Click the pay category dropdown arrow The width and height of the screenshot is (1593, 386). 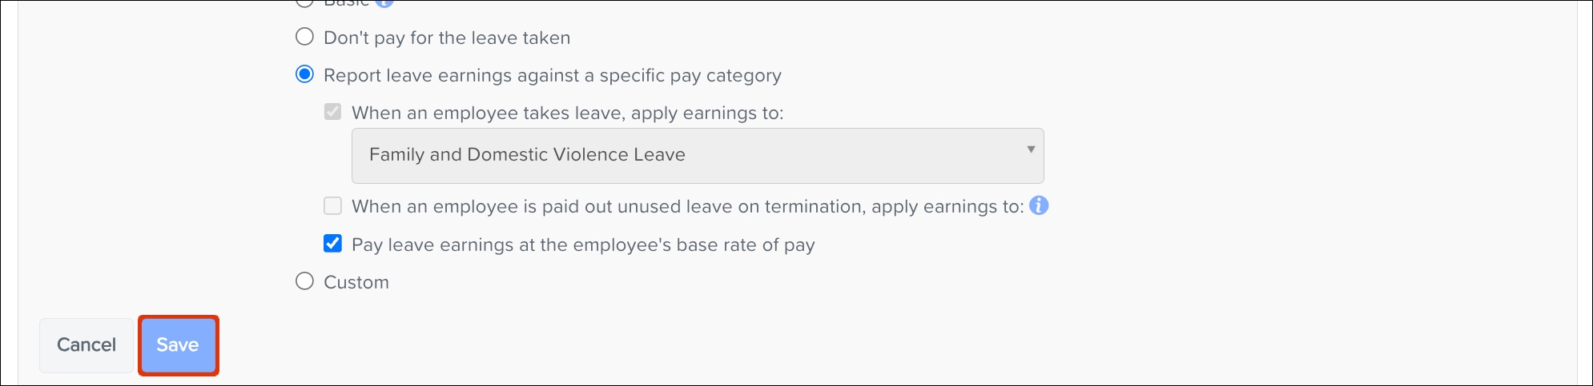[1031, 149]
